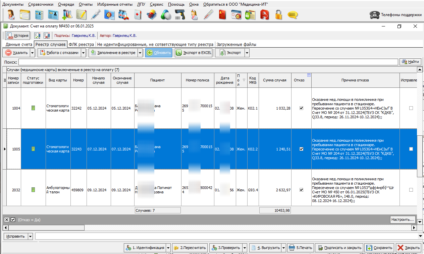Click the Телефоны поддержки phone button
Image resolution: width=424 pixels, height=254 pixels.
(x=396, y=15)
